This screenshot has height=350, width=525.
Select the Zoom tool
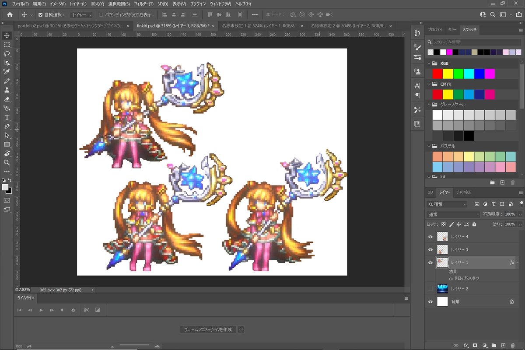(7, 162)
